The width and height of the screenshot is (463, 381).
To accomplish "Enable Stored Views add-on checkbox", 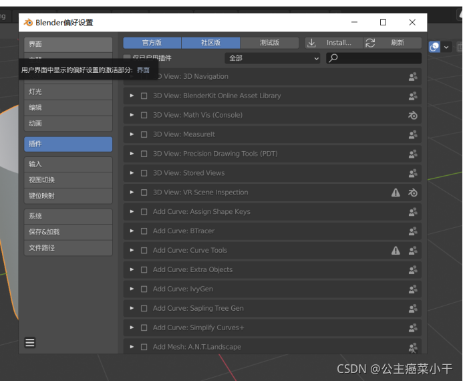I will point(144,173).
